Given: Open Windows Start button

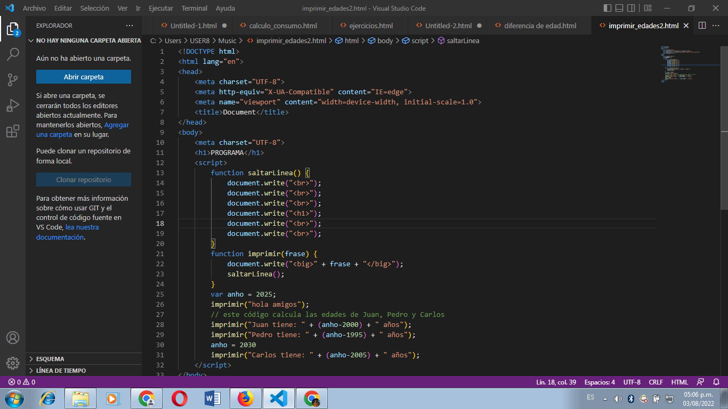Looking at the screenshot, I should point(14,398).
